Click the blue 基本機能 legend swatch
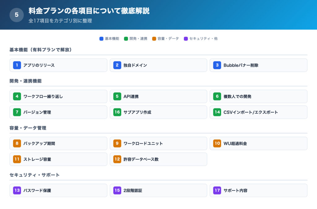 point(101,39)
